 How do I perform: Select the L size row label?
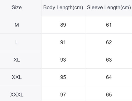pyautogui.click(x=17, y=42)
